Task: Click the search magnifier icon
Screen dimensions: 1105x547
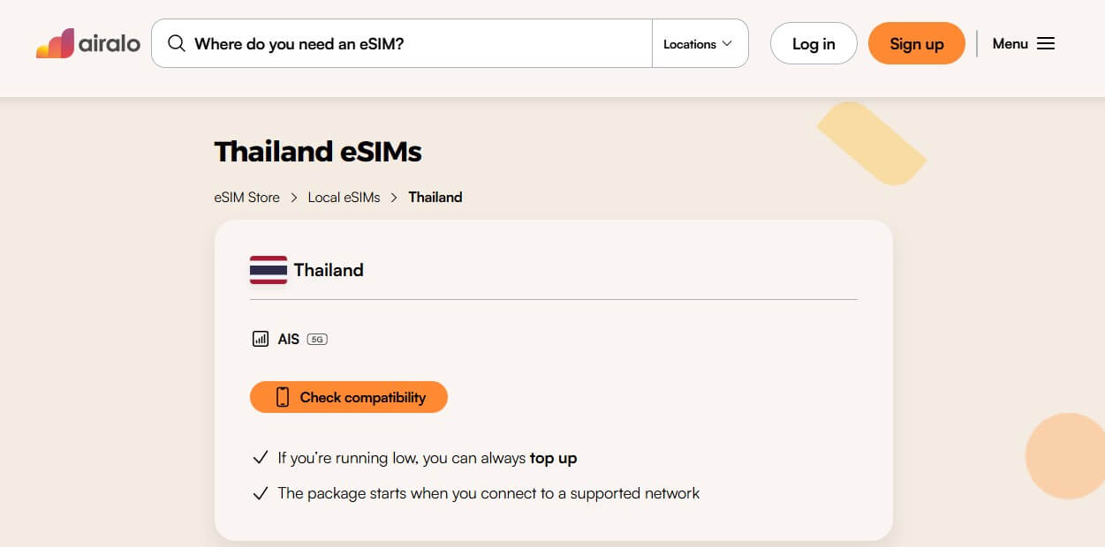Action: [177, 42]
